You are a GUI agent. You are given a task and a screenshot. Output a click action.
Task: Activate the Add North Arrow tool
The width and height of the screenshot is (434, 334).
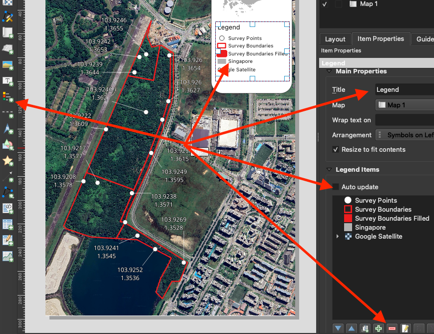click(7, 129)
